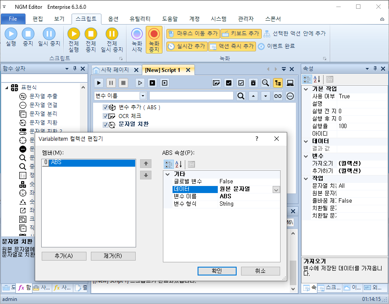The width and height of the screenshot is (389, 304).
Task: Open 속성 panel options dropdown arrow
Action: pos(367,69)
